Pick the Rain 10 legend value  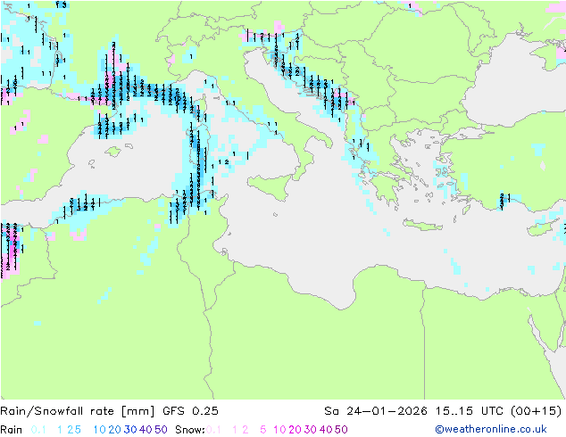(x=100, y=430)
